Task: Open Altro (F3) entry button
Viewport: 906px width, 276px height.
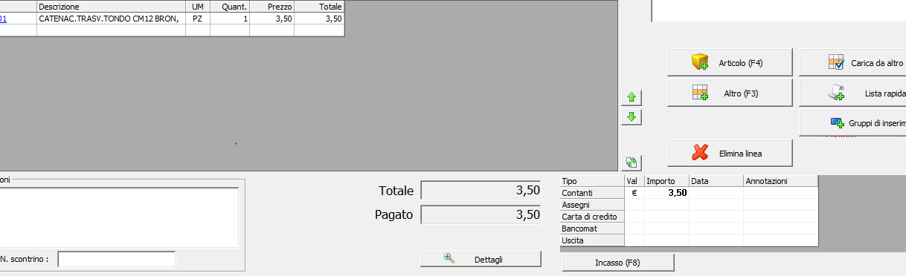Action: coord(730,93)
